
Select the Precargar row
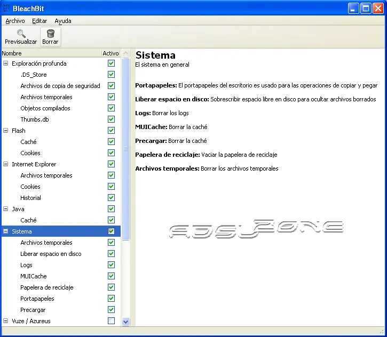click(x=61, y=310)
